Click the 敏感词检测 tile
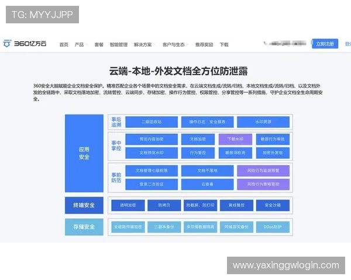This screenshot has width=351, height=280. click(235, 153)
